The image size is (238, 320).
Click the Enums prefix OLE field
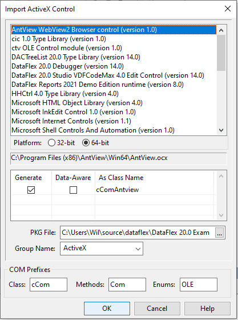pyautogui.click(x=199, y=285)
